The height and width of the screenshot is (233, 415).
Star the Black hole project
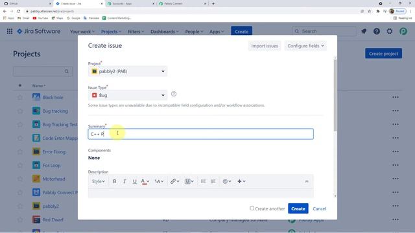20,98
